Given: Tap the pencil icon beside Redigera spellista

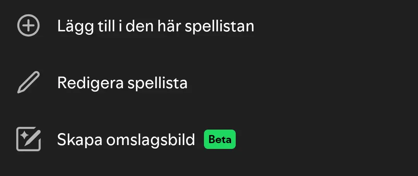Looking at the screenshot, I should (28, 83).
